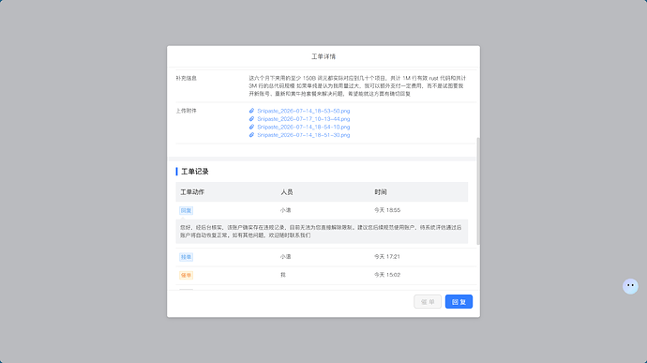
Task: Click 我 in the 15:02 row
Action: 283,275
